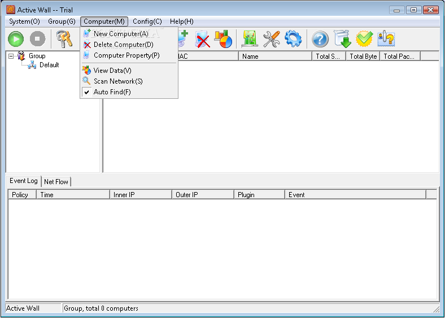This screenshot has height=318, width=445.
Task: Switch to the Net Flow tab
Action: 56,182
